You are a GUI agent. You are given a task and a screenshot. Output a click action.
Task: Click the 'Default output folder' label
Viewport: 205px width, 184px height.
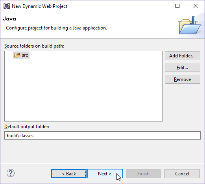(x=27, y=127)
